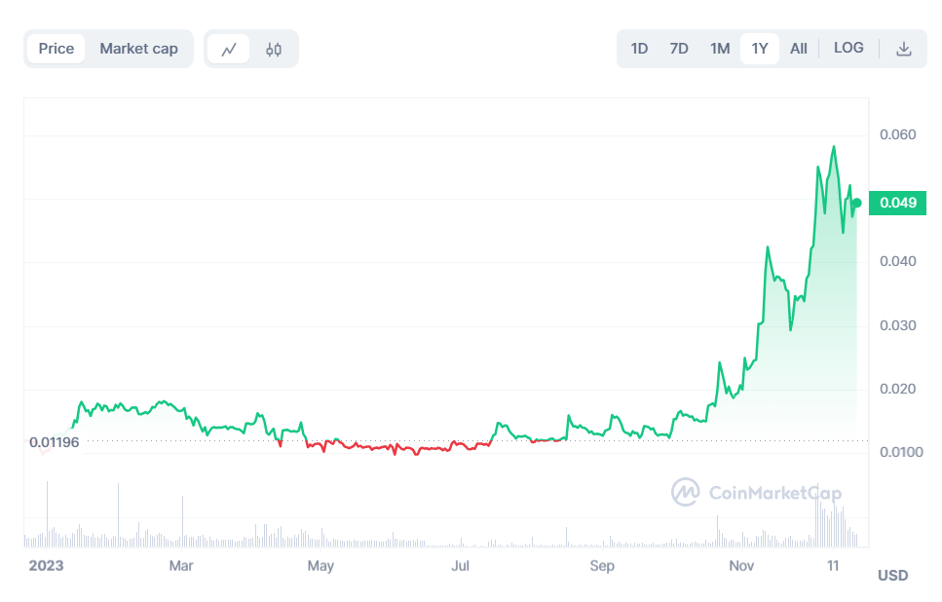Switch to line chart view

tap(229, 49)
